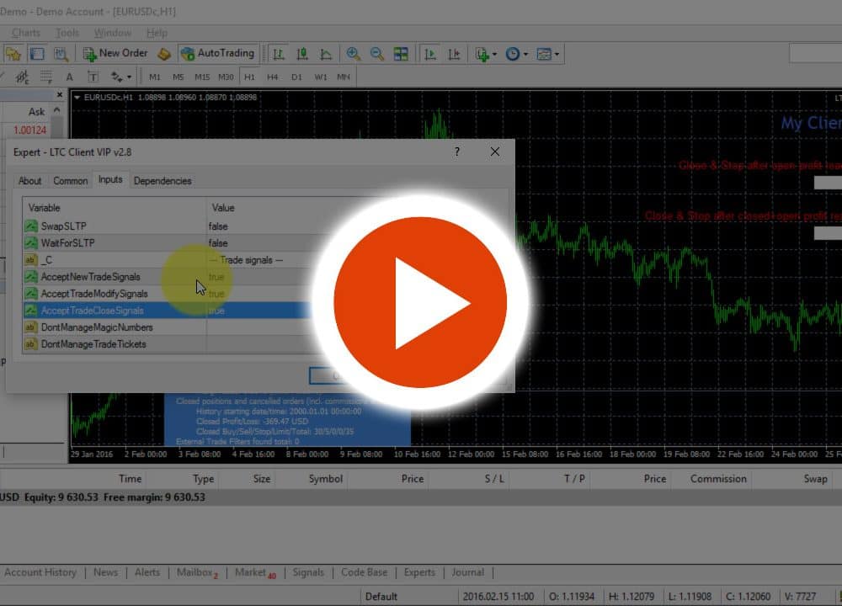842x606 pixels.
Task: Enable chart shift icon
Action: click(455, 54)
